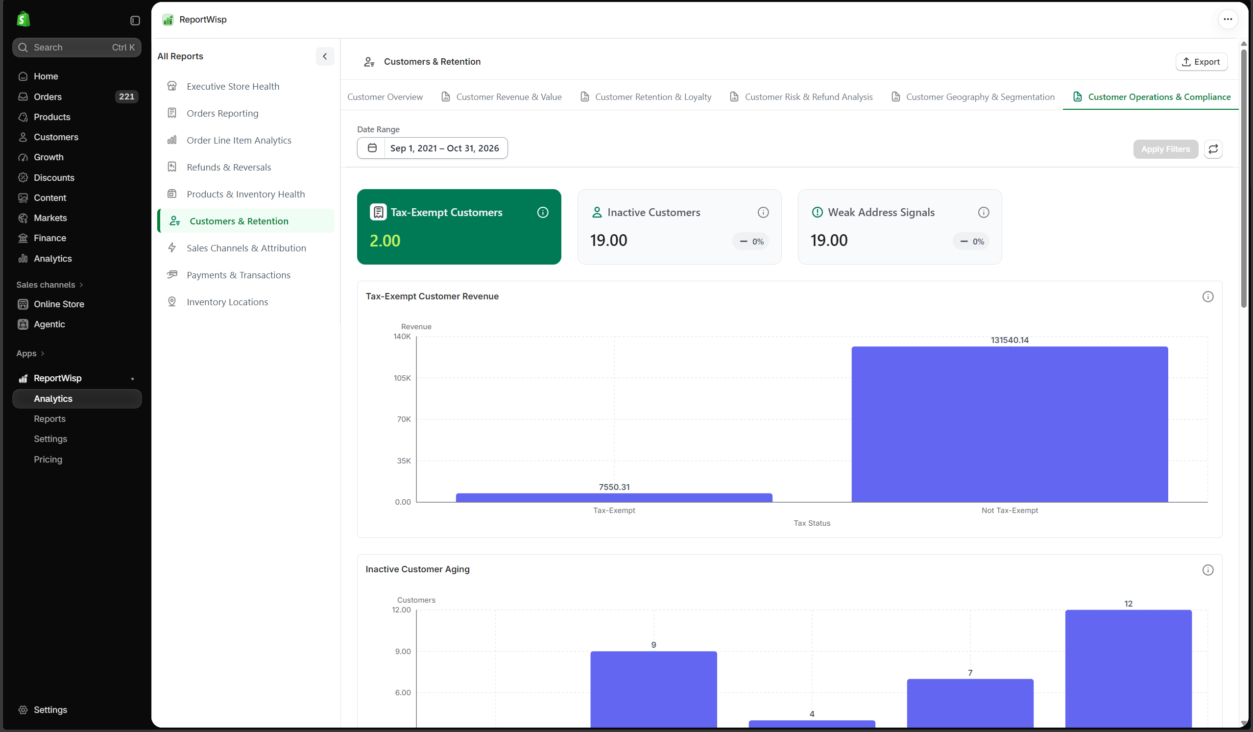Open Products & Inventory Health report
The width and height of the screenshot is (1253, 732).
tap(245, 194)
